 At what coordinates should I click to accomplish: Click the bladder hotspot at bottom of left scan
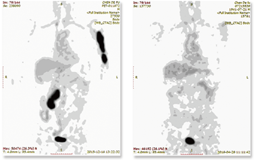pyautogui.click(x=61, y=139)
